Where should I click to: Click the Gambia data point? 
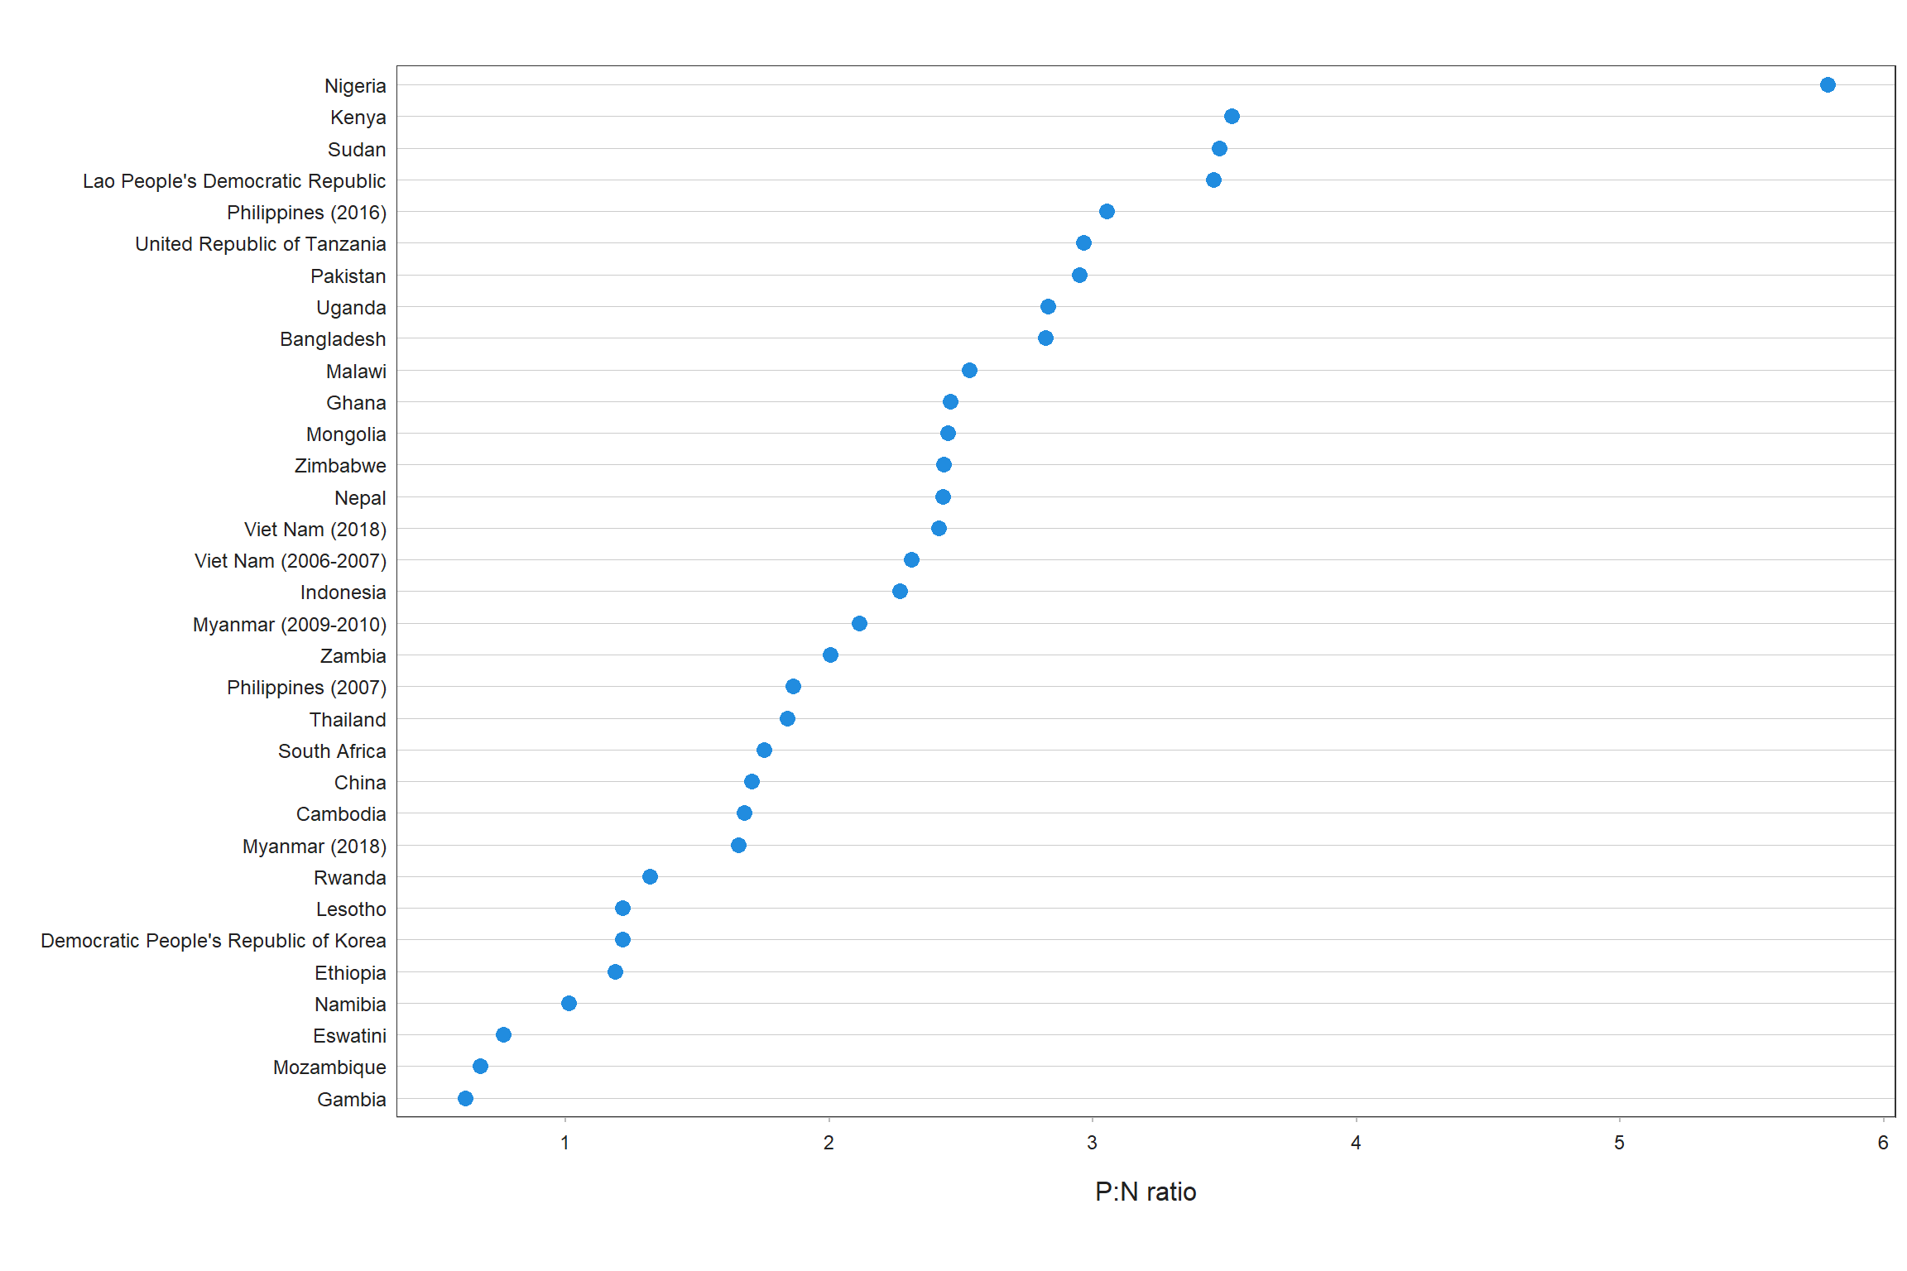[x=465, y=1098]
